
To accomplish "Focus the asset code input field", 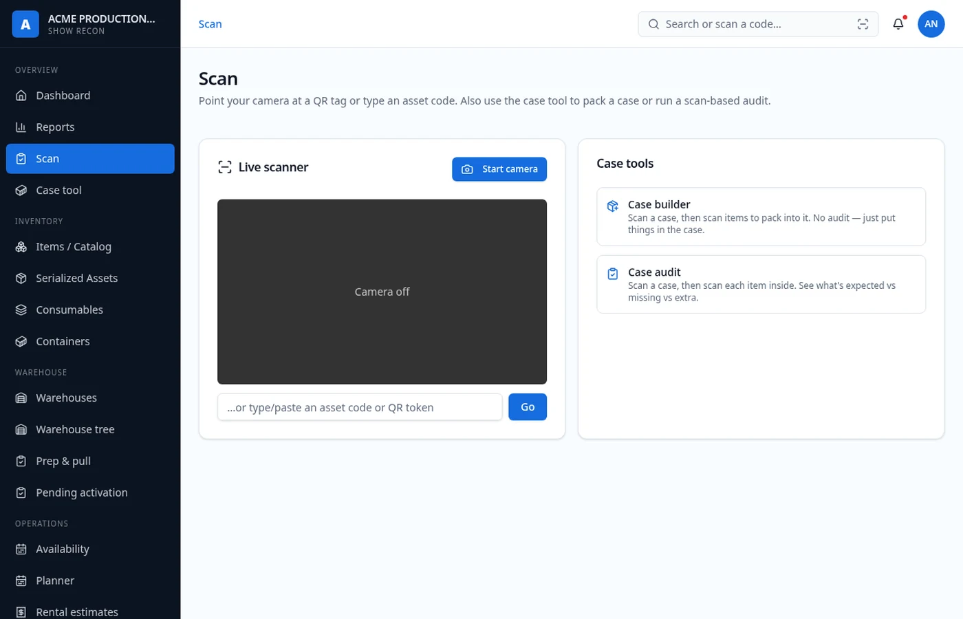I will click(360, 407).
